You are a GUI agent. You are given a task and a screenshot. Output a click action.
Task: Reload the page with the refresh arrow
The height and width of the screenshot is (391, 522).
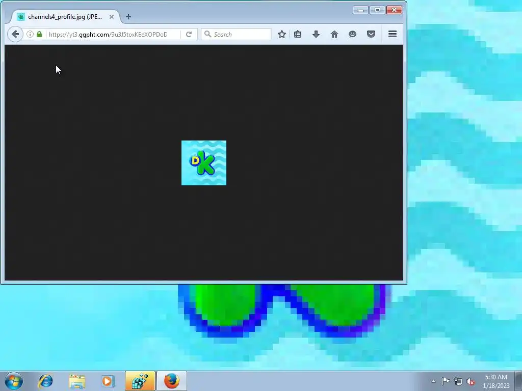[189, 34]
